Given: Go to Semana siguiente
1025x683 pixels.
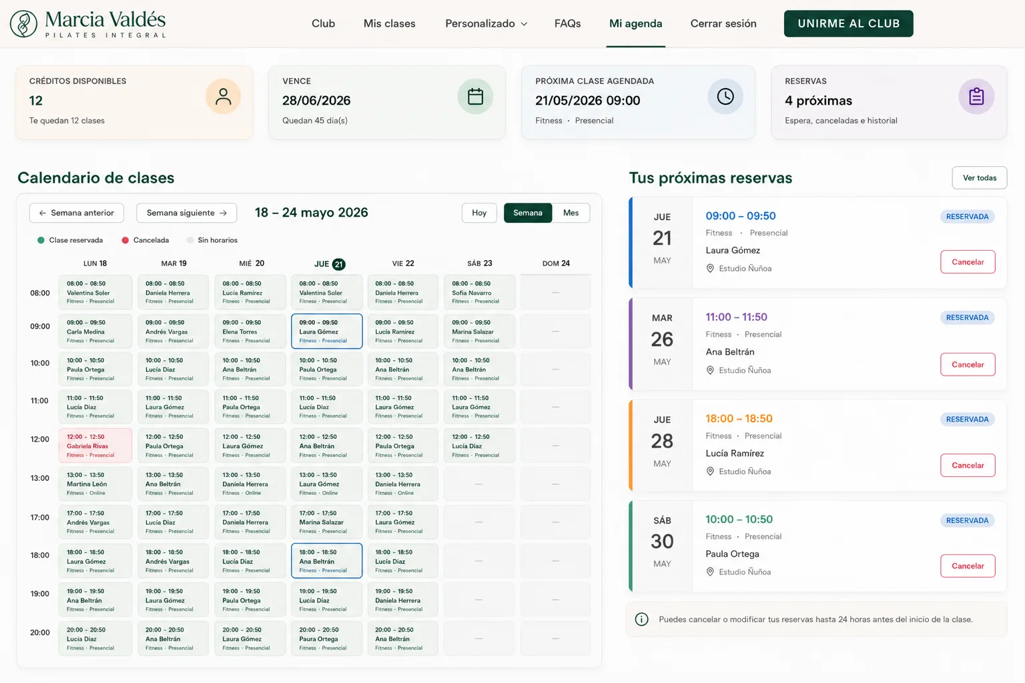Looking at the screenshot, I should coord(187,213).
